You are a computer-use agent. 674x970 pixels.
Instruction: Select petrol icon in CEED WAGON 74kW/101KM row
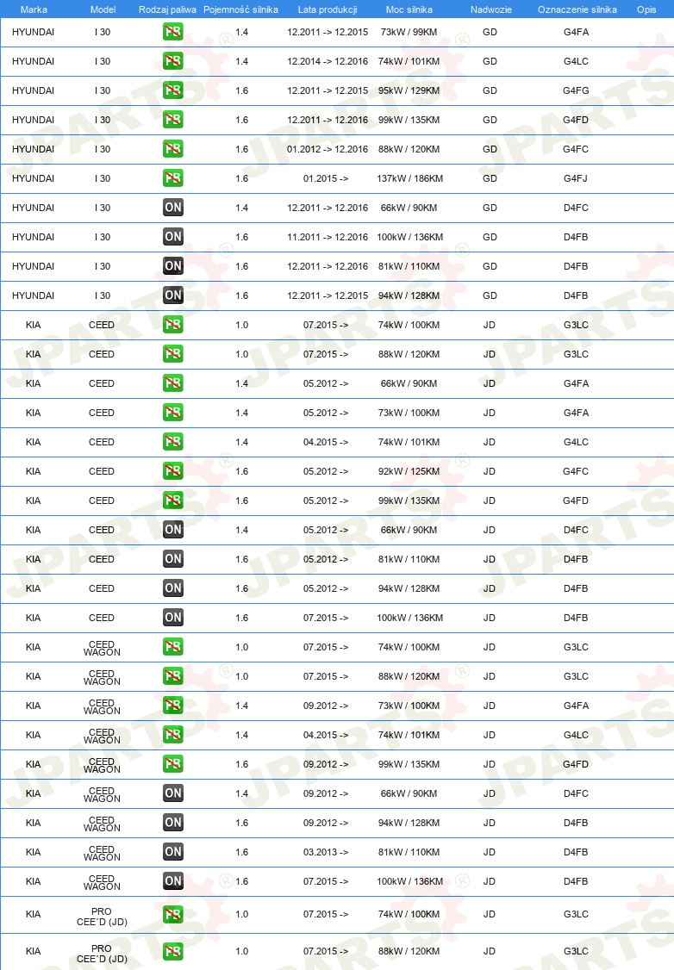pyautogui.click(x=172, y=734)
